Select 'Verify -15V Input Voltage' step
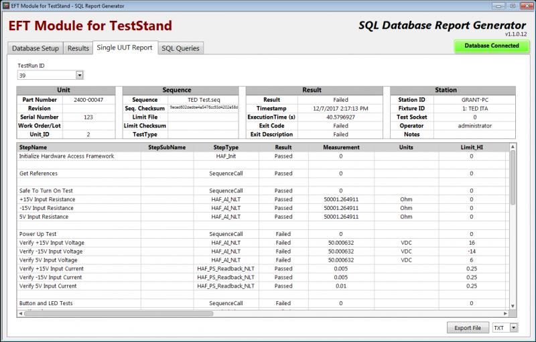 [261, 251]
